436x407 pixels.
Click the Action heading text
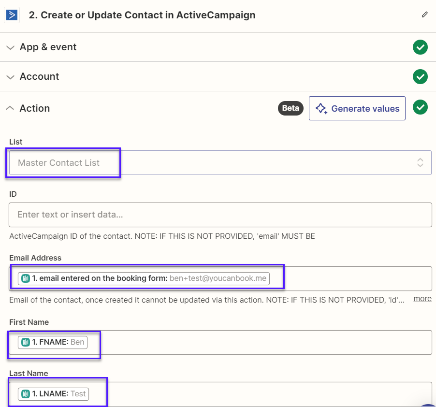[35, 108]
